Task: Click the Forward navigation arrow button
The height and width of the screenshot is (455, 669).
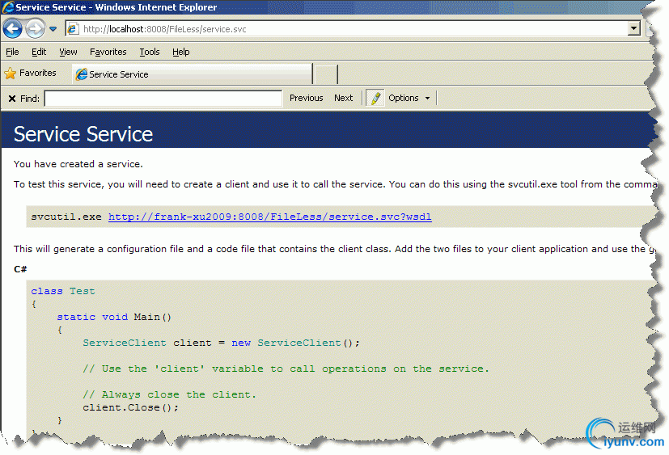Action: click(35, 29)
